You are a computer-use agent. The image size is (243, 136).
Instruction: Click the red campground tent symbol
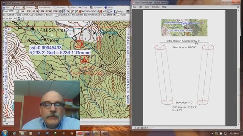84,59
